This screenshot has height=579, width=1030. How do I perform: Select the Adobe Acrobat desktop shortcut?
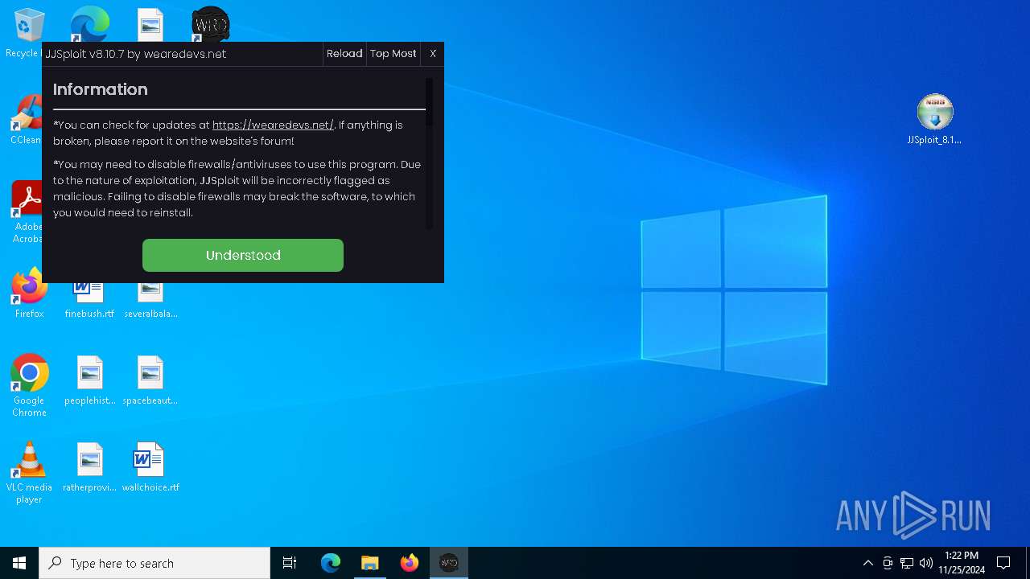[26, 212]
